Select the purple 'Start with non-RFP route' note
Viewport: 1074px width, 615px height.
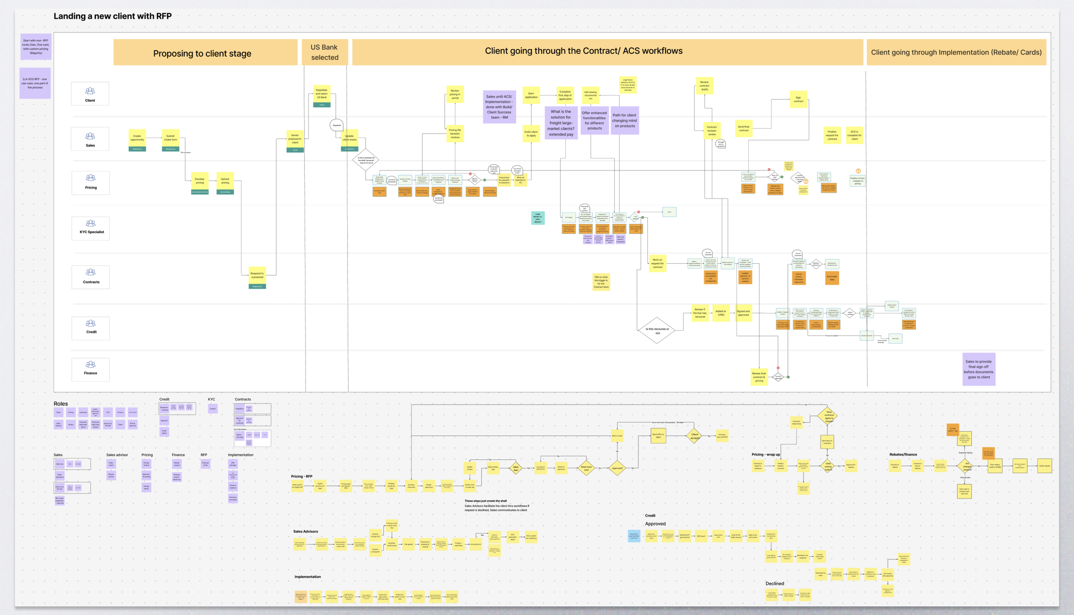click(36, 47)
